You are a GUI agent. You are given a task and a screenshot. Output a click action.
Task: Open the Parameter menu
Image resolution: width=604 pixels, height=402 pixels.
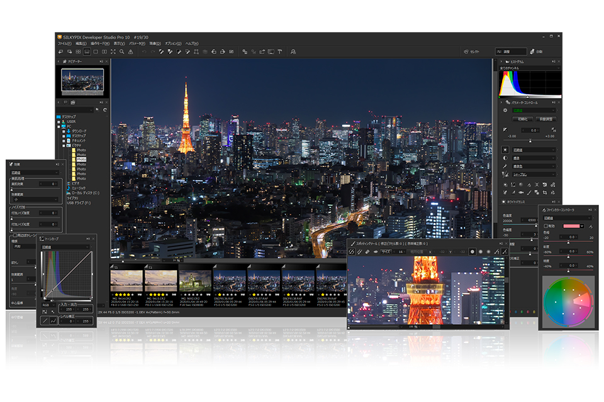pyautogui.click(x=137, y=43)
